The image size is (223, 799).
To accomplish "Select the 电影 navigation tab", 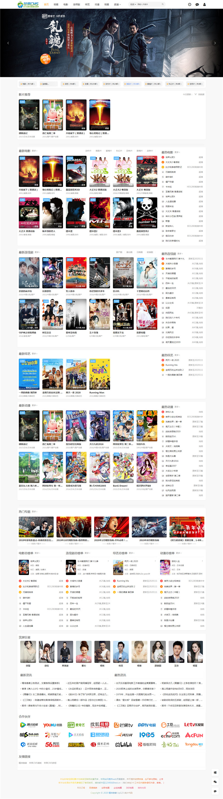I will click(x=66, y=4).
